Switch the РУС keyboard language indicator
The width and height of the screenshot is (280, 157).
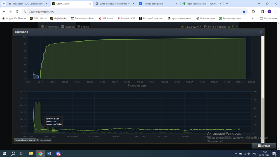[254, 154]
